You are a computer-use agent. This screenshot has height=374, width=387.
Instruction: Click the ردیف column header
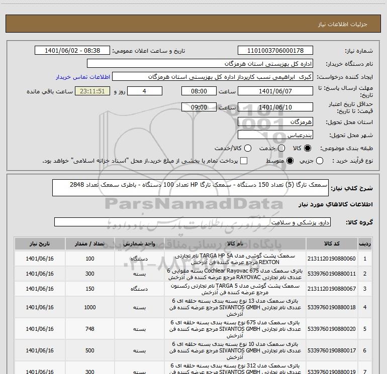point(365,244)
